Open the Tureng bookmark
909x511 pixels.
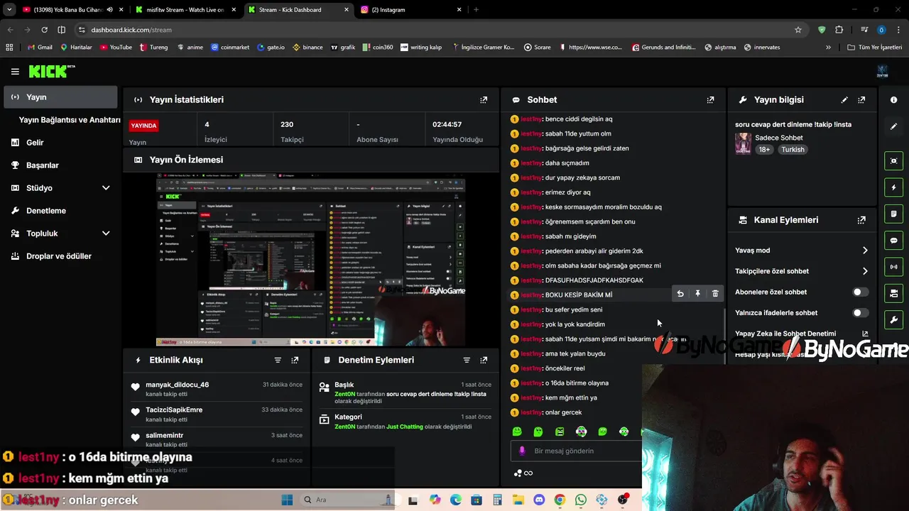click(153, 48)
